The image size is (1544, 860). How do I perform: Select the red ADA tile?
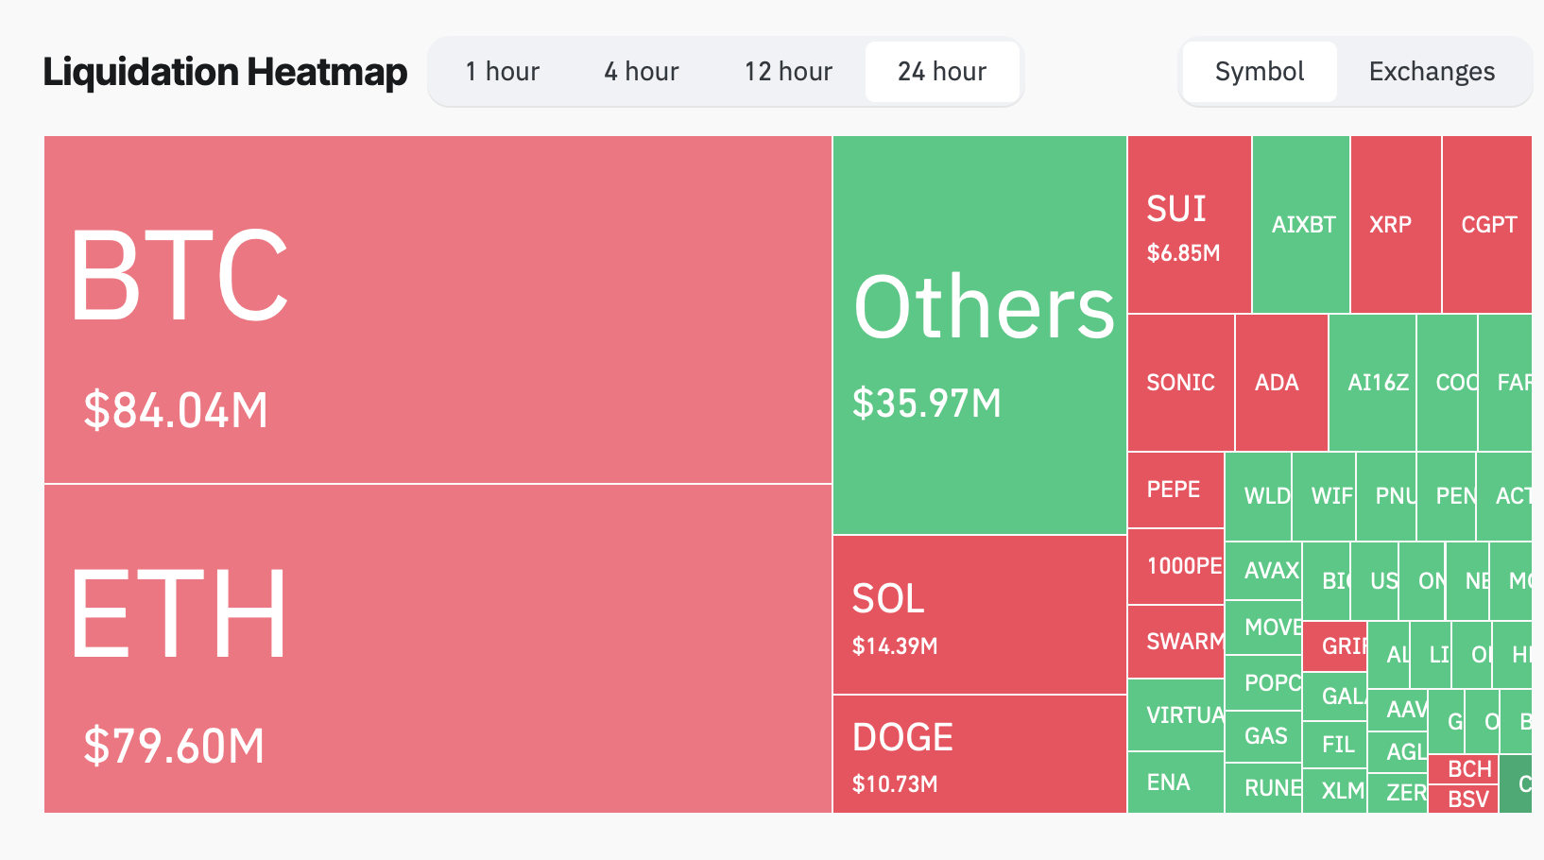[1280, 383]
